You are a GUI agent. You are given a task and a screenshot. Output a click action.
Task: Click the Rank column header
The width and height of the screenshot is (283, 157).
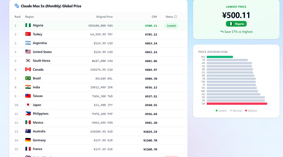click(18, 16)
